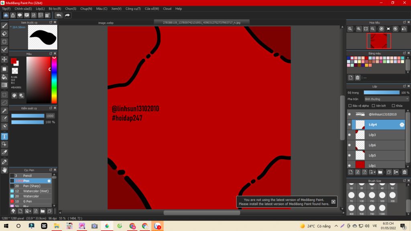Delete layer with trash icon in layer panel
The height and width of the screenshot is (231, 411).
(405, 172)
